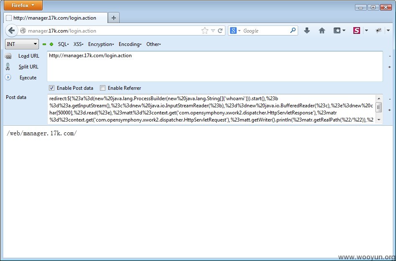Click minus button beside URL box
This screenshot has height=261, width=396.
tap(390, 56)
